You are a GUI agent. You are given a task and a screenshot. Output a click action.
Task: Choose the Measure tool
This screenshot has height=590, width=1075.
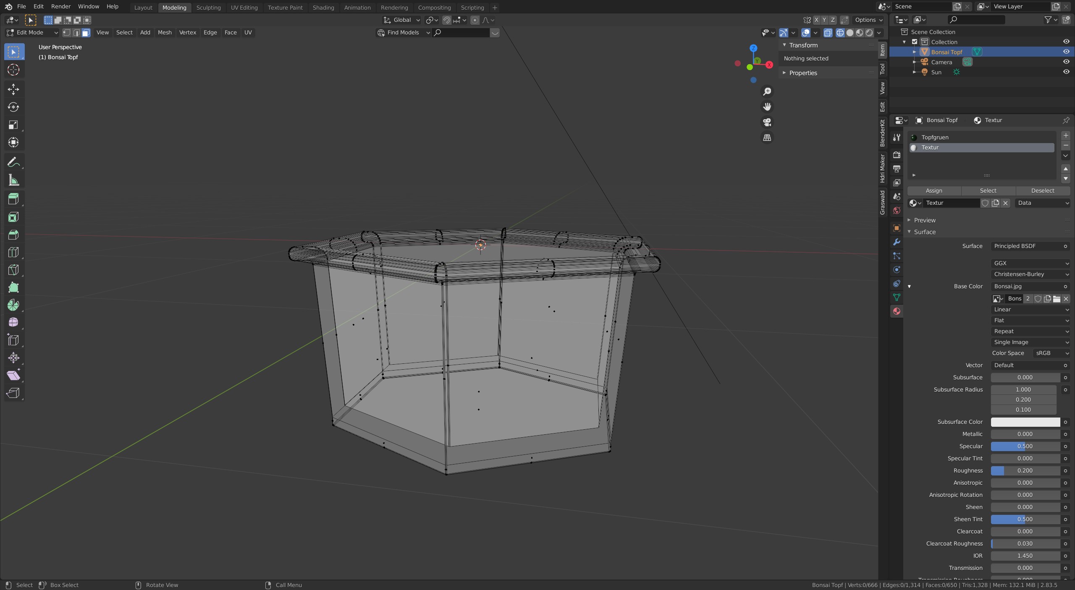(x=13, y=180)
